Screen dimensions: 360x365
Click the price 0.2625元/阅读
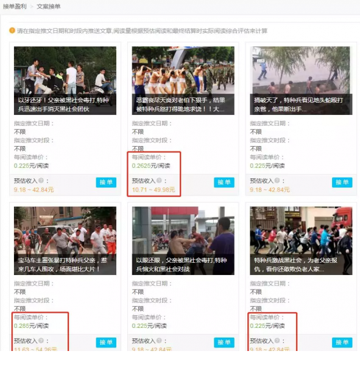coord(151,165)
